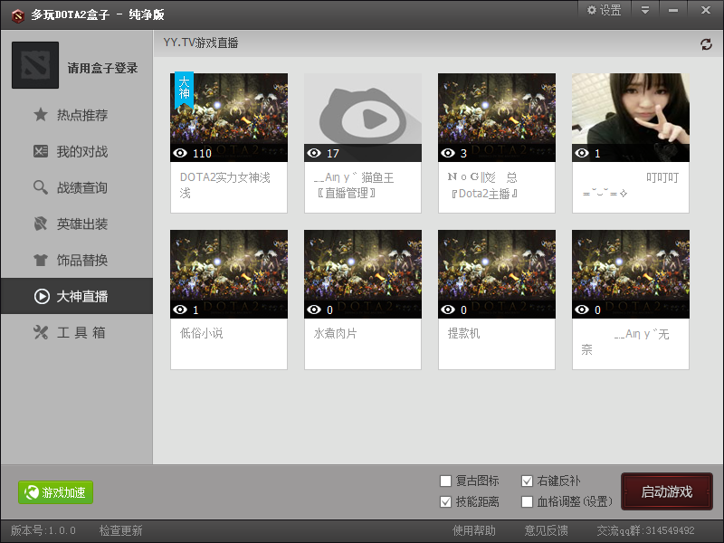The width and height of the screenshot is (724, 543).
Task: Click 请用盒子登录 login text
Action: (102, 69)
